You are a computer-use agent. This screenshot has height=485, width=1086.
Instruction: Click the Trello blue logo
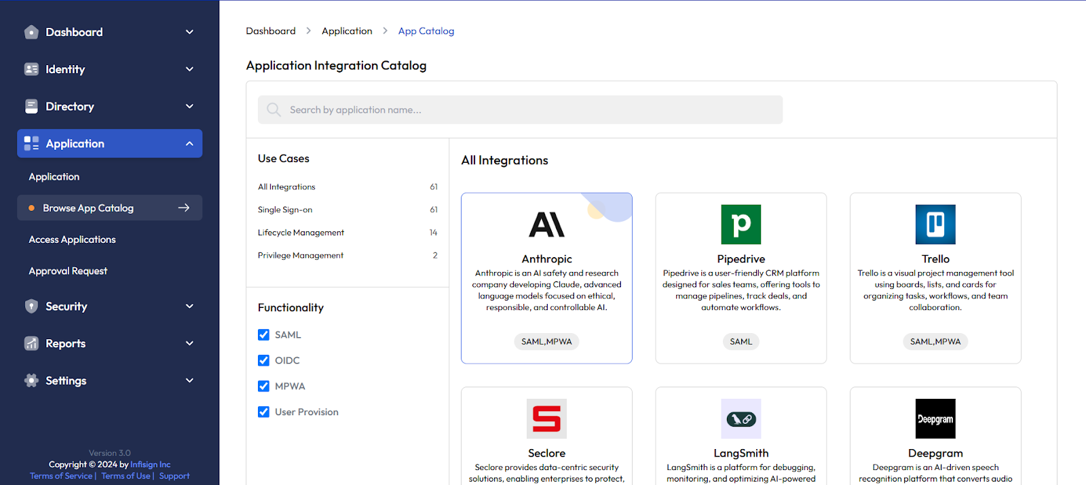(935, 225)
